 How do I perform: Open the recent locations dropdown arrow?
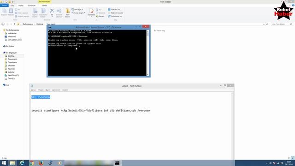pos(11,24)
